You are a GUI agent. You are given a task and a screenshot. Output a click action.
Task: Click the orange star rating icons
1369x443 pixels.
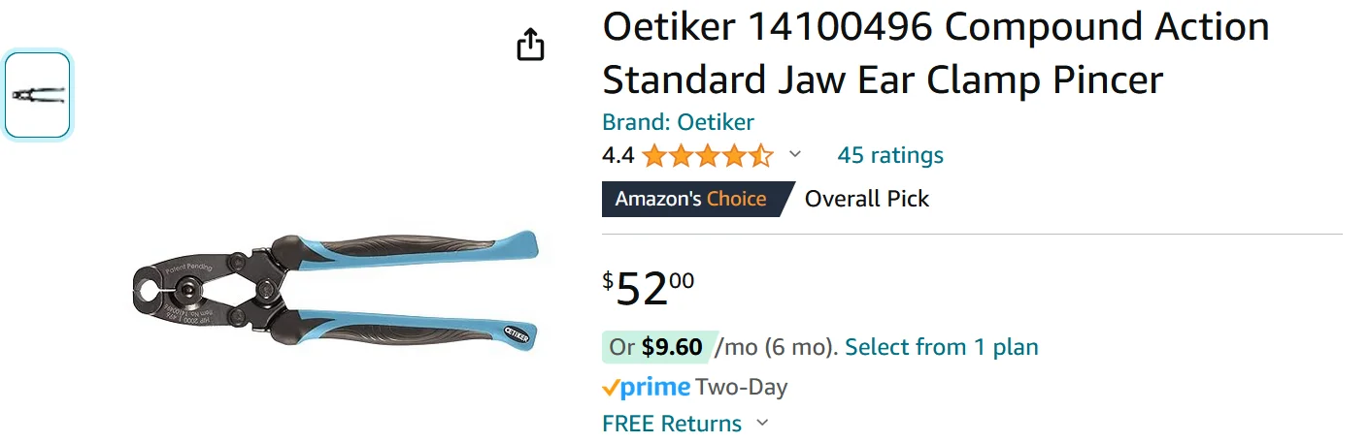(x=708, y=155)
